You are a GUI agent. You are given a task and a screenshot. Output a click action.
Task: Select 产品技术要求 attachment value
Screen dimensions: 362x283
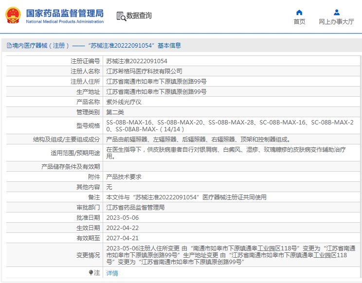click(124, 177)
